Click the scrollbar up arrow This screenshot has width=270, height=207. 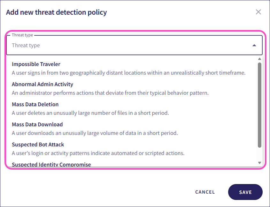click(260, 59)
